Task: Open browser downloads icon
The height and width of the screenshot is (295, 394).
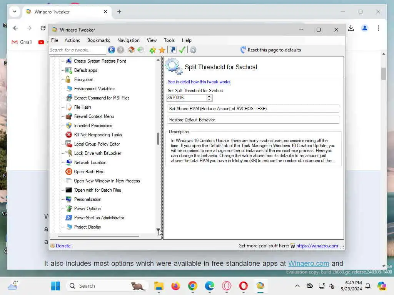Action: [351, 28]
